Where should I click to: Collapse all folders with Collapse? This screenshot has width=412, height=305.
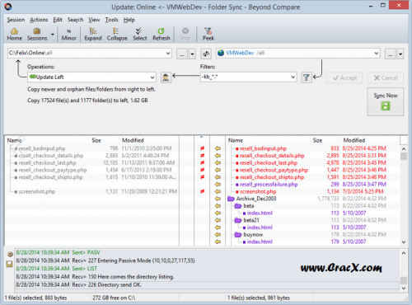117,35
